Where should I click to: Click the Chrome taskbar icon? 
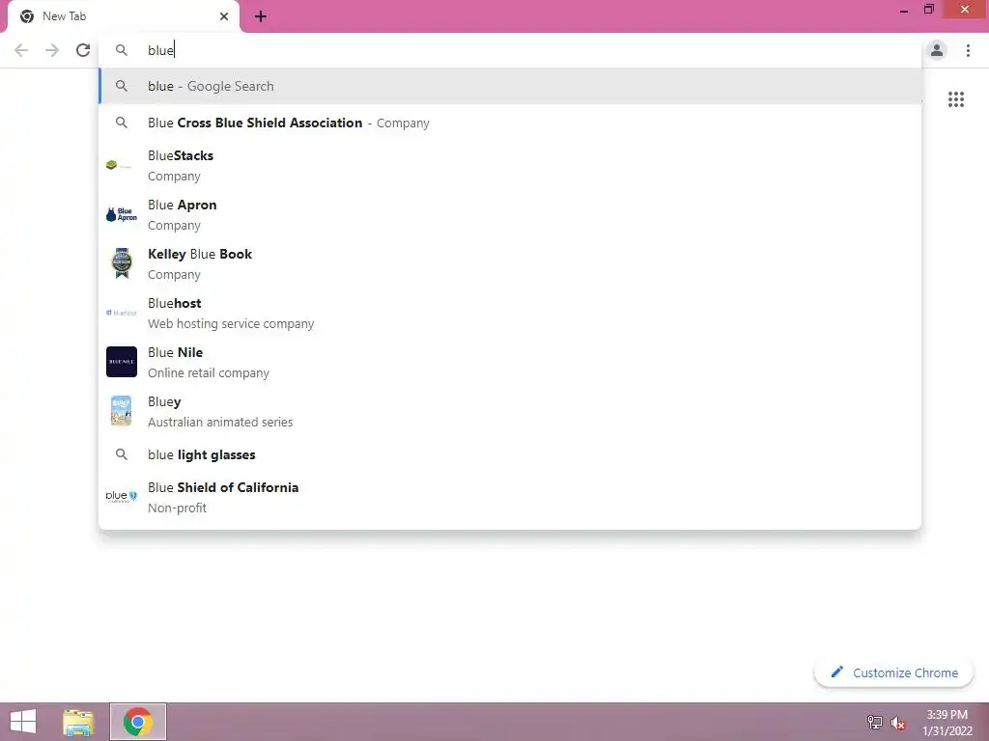click(x=137, y=722)
